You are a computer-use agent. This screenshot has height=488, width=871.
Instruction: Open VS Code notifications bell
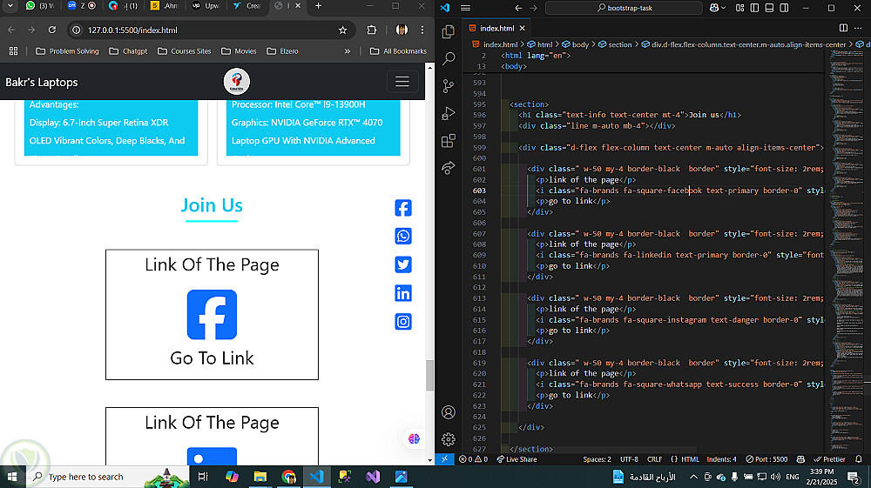click(859, 459)
